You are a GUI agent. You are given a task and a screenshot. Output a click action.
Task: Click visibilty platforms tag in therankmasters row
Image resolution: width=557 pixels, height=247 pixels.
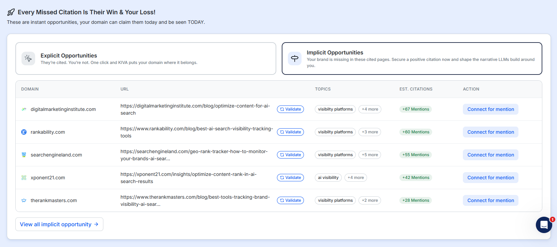[x=335, y=200]
